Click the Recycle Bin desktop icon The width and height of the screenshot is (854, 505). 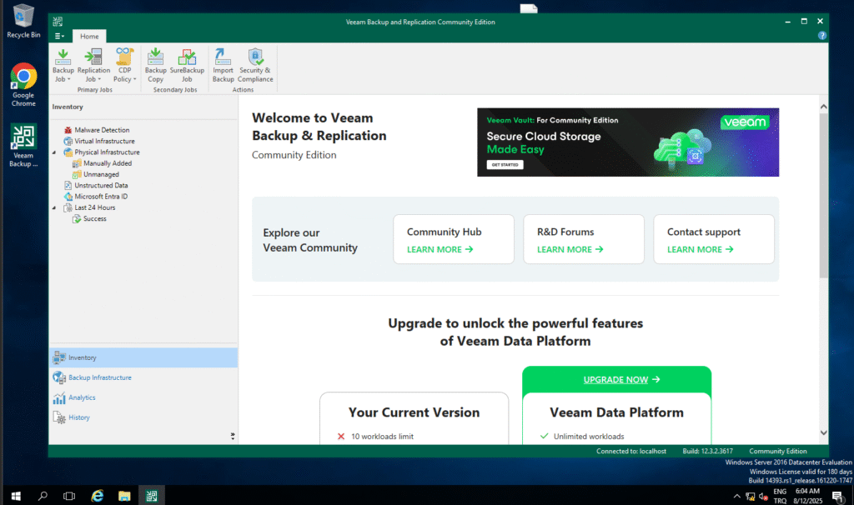coord(23,21)
